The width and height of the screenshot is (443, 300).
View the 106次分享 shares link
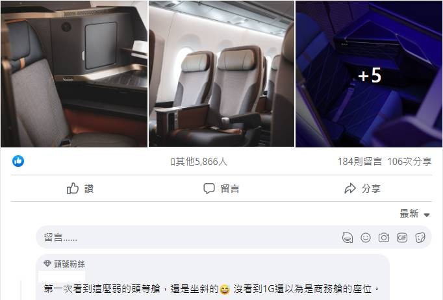coord(409,162)
